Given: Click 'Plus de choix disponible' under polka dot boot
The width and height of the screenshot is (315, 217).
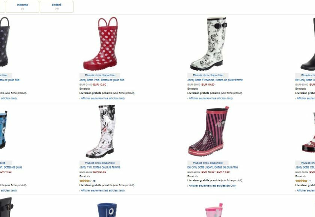Looking at the screenshot, I should (100, 75).
